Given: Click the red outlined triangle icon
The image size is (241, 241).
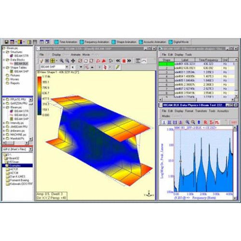Looking at the screenshot, I should pyautogui.click(x=98, y=61).
